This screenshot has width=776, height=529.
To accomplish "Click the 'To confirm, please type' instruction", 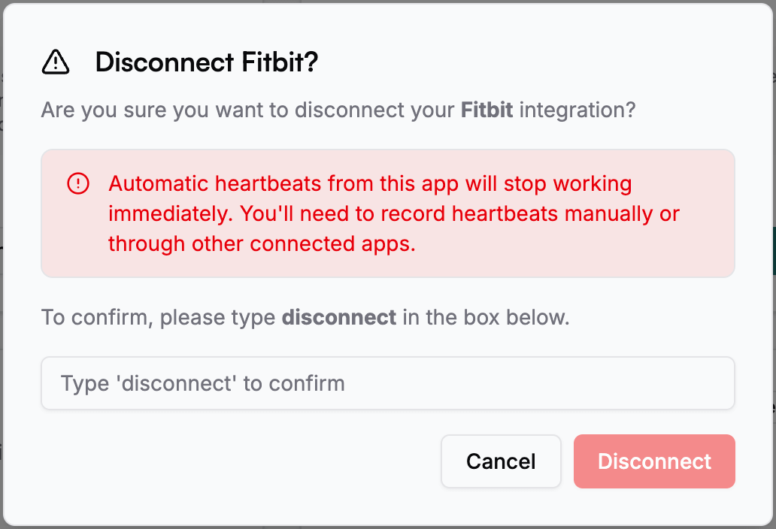I will coord(158,317).
